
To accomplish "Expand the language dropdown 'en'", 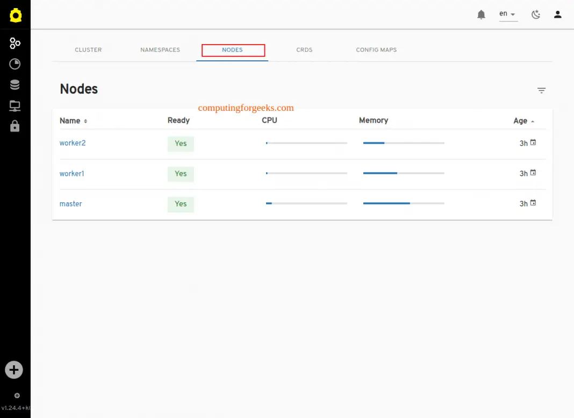I will (507, 14).
